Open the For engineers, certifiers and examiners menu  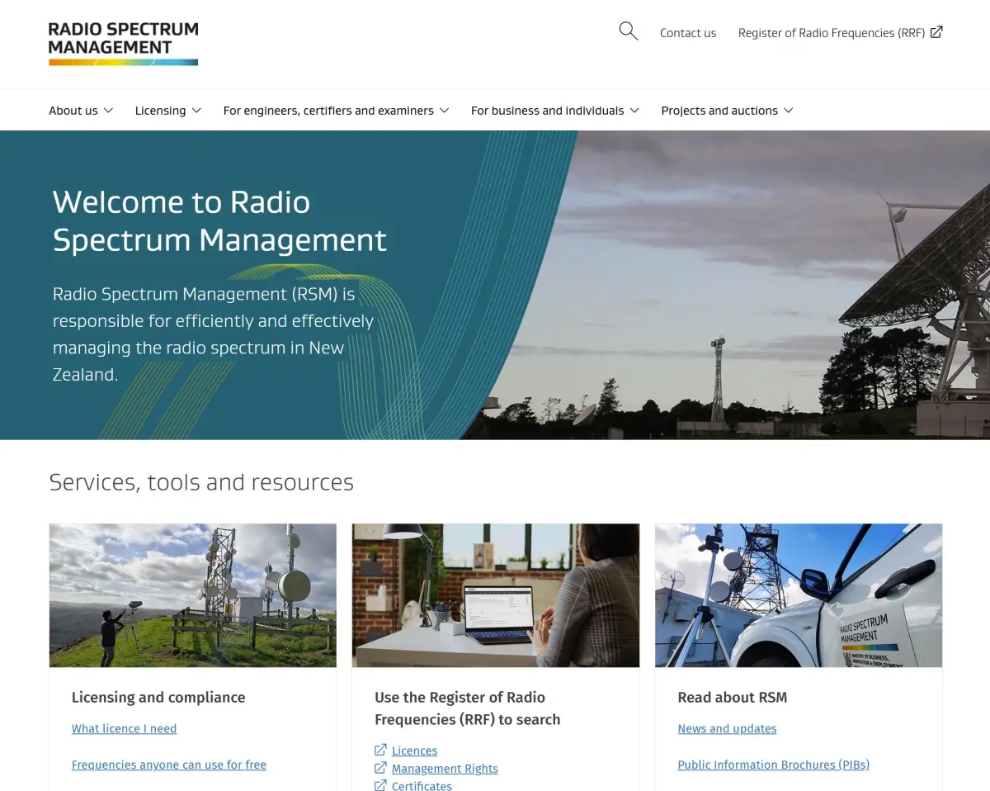[x=336, y=110]
